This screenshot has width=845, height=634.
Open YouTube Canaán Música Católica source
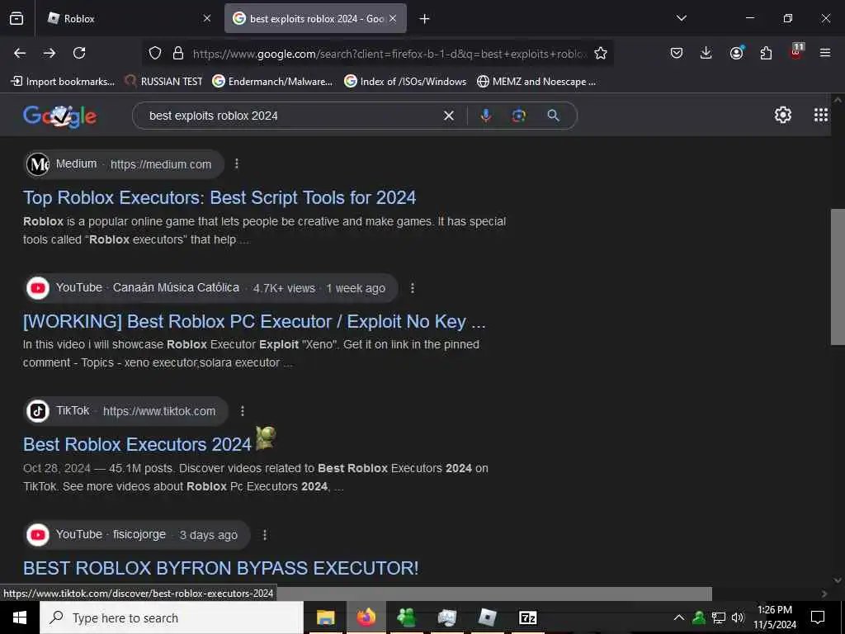click(211, 288)
